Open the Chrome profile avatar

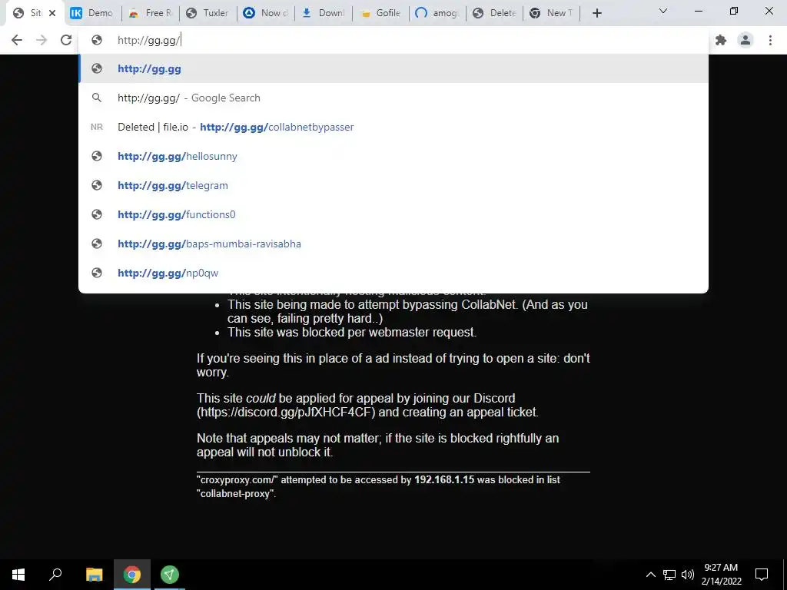[x=745, y=40]
